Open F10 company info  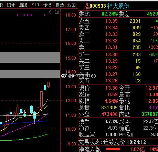[35, 5]
